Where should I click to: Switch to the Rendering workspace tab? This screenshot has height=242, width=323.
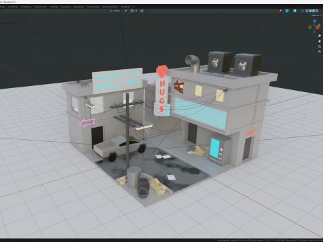click(79, 7)
